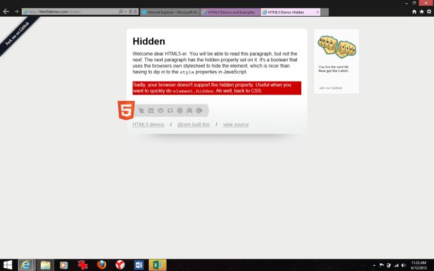Viewport: 434px width, 271px height.
Task: Open the @rem built this link
Action: click(x=194, y=124)
